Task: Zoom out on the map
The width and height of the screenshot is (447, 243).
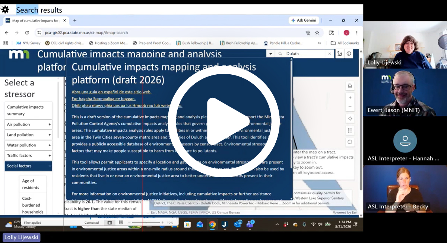Action: (x=350, y=107)
